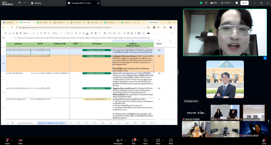This screenshot has height=145, width=271.
Task: Select Thanaphat NACC's video thumbnail
Action: click(x=225, y=79)
